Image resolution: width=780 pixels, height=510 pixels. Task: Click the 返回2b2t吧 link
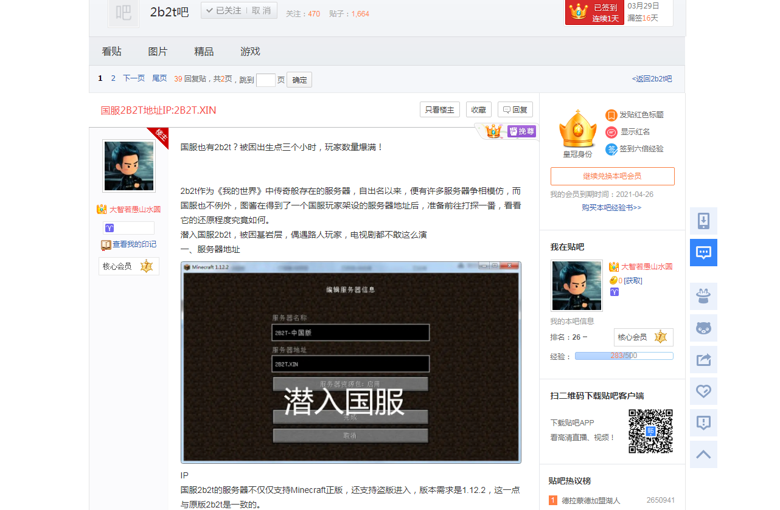tap(652, 79)
